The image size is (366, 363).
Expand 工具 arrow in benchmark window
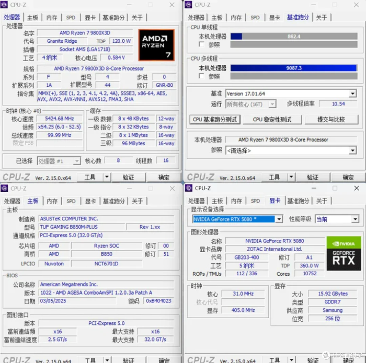tap(291, 177)
